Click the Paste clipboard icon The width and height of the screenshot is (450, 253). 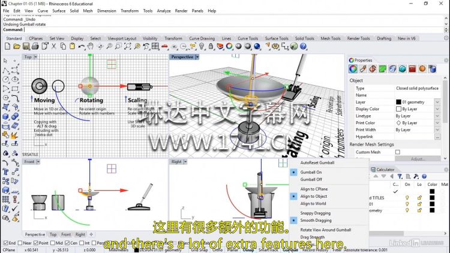pos(72,46)
